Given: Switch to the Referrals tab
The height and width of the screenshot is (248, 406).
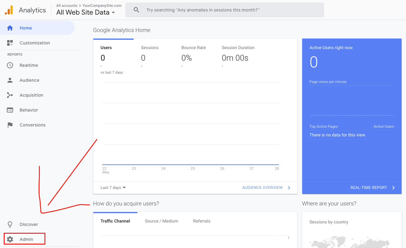Looking at the screenshot, I should 202,221.
